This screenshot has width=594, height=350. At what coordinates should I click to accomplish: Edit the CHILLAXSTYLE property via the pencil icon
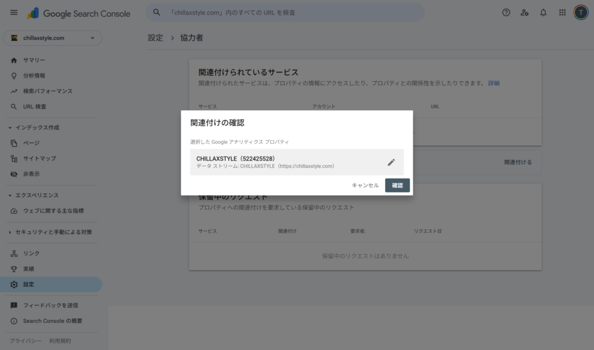(391, 162)
